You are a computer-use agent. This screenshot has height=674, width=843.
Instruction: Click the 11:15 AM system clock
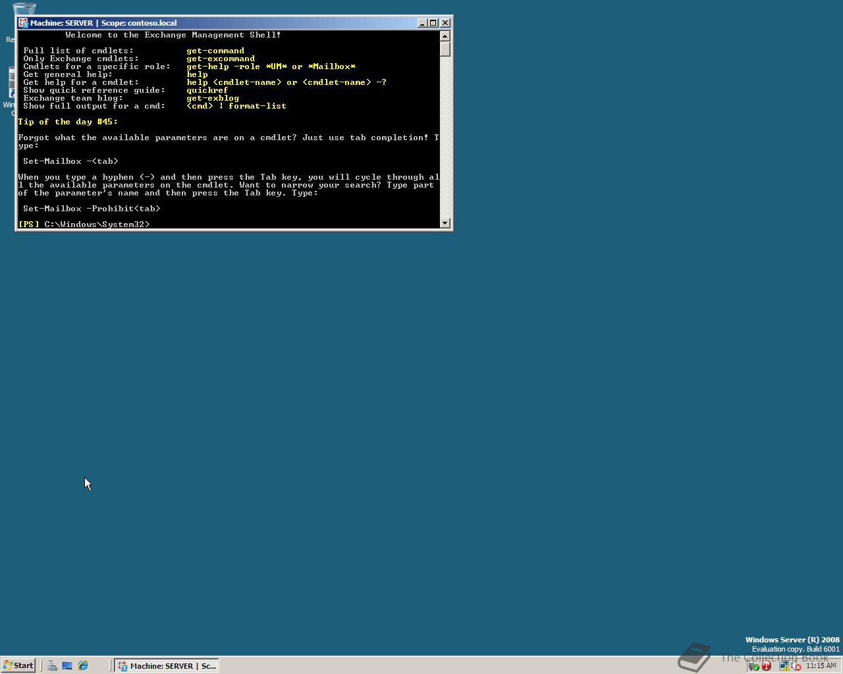tap(821, 665)
